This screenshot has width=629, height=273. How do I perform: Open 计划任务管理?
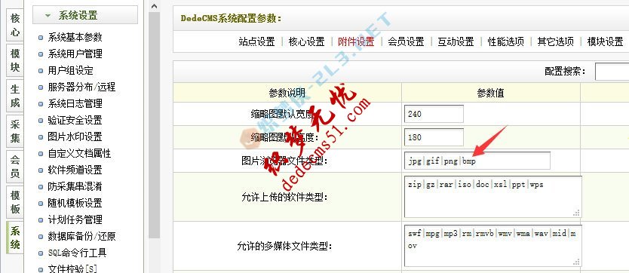[x=75, y=219]
